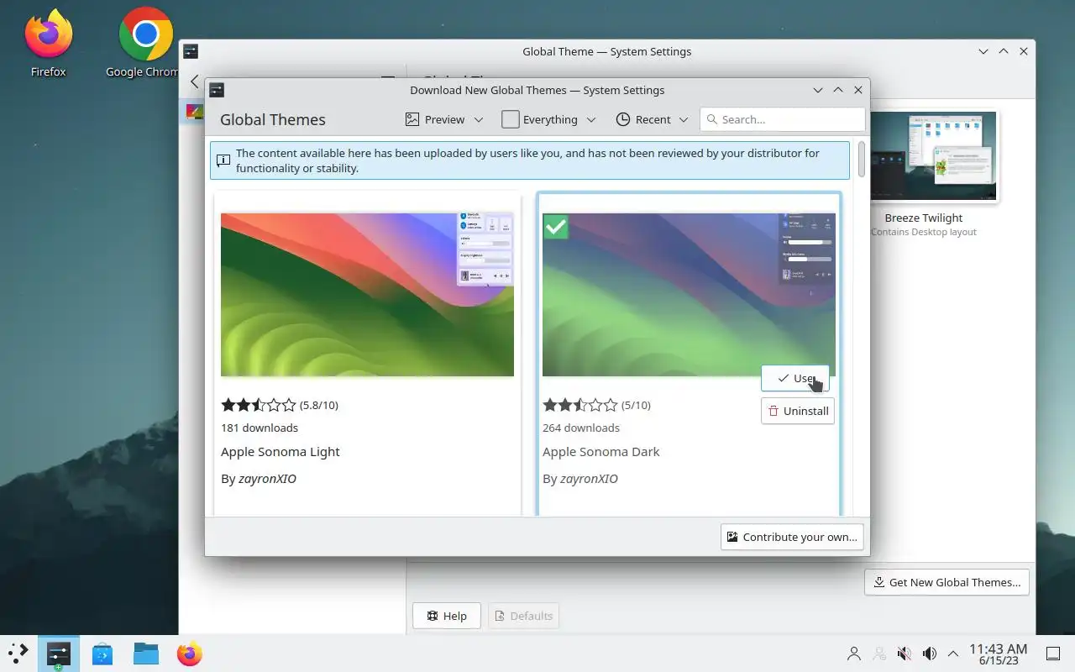Open the Everything category filter dropdown
This screenshot has height=672, width=1075.
(x=548, y=119)
